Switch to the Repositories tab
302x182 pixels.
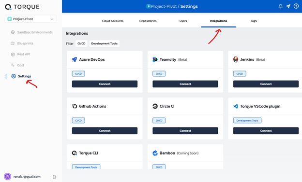[148, 21]
